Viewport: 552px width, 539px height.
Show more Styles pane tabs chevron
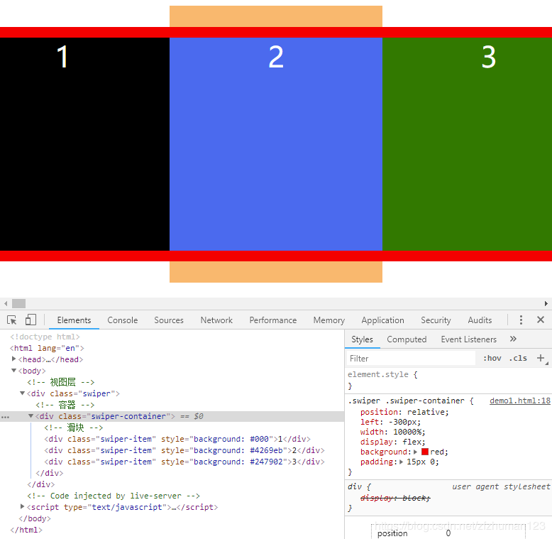[x=513, y=339]
